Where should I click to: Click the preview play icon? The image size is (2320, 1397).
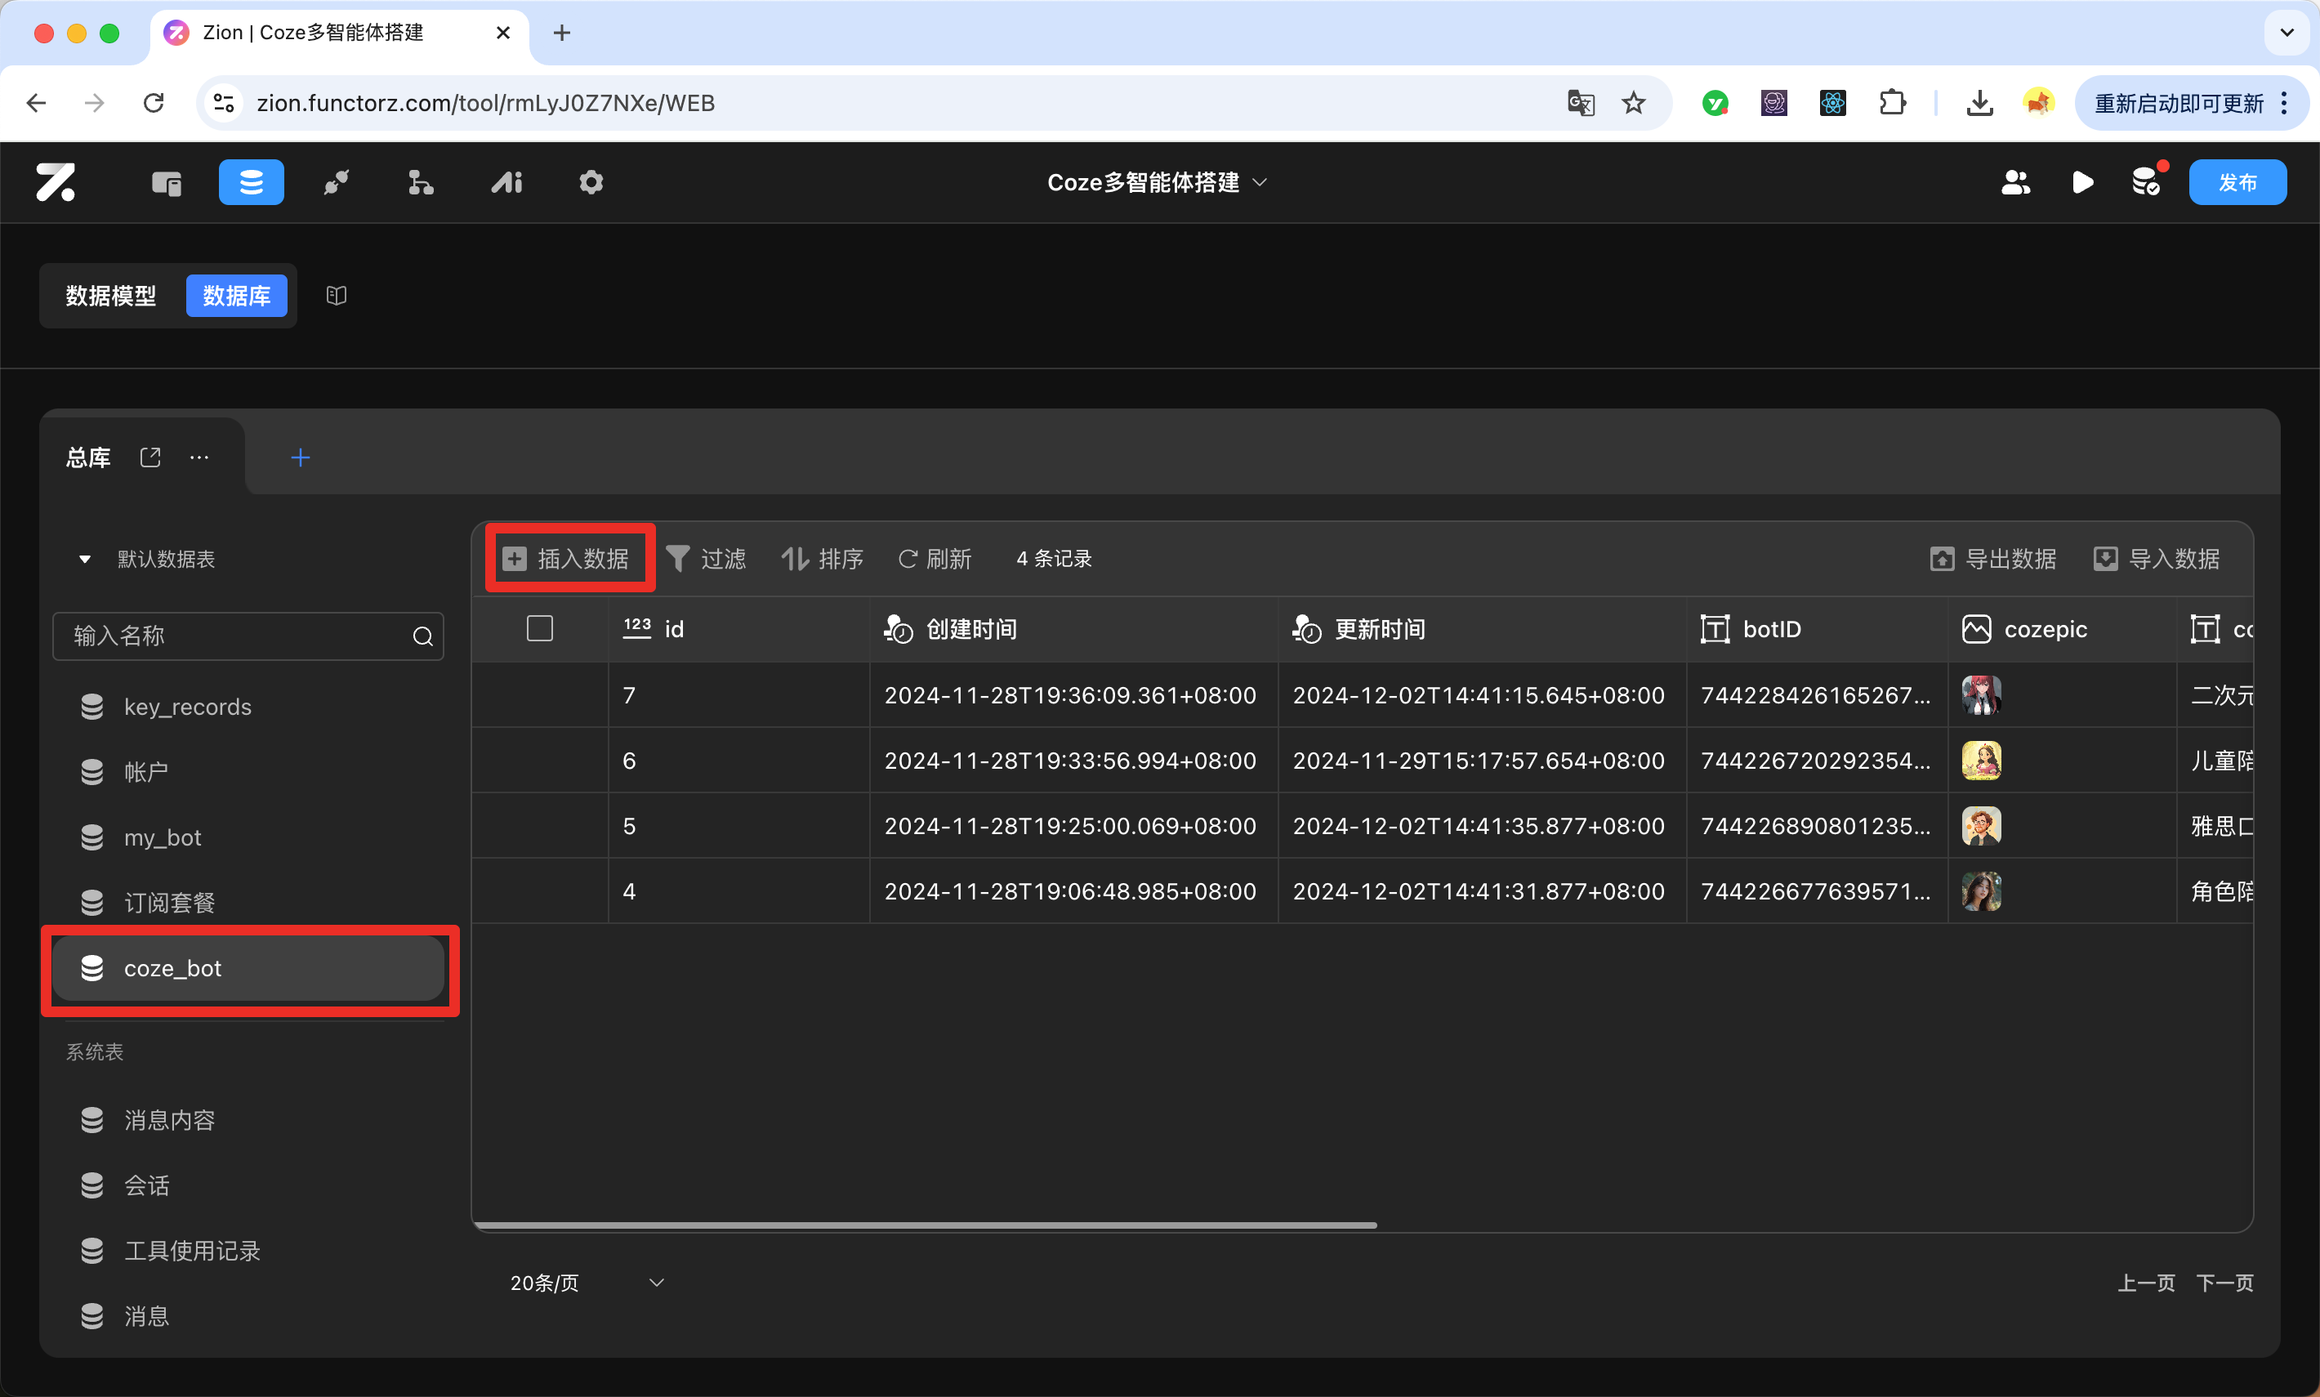2082,183
